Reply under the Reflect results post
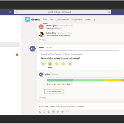 42,98
